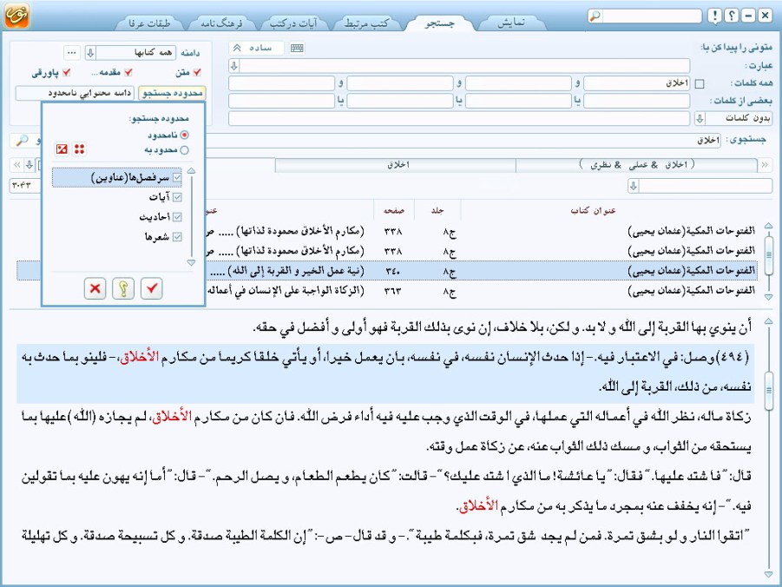
Task: Click the همه کلمات field containing اخلاق
Action: coord(637,83)
